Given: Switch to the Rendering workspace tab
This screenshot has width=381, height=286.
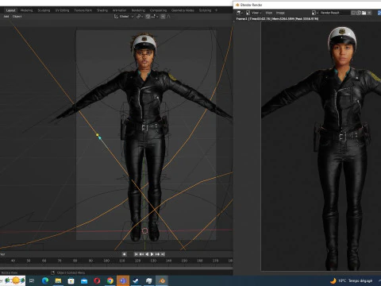Looking at the screenshot, I should pyautogui.click(x=138, y=10).
